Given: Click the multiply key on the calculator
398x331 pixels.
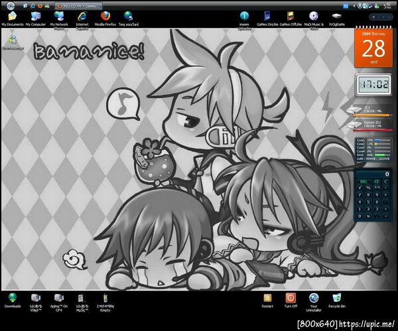Looking at the screenshot, I should click(x=385, y=195).
